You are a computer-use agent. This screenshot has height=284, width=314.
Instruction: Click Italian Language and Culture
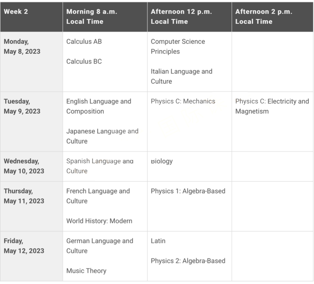pos(181,76)
